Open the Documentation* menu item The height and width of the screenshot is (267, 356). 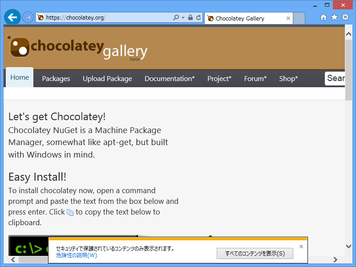click(170, 78)
